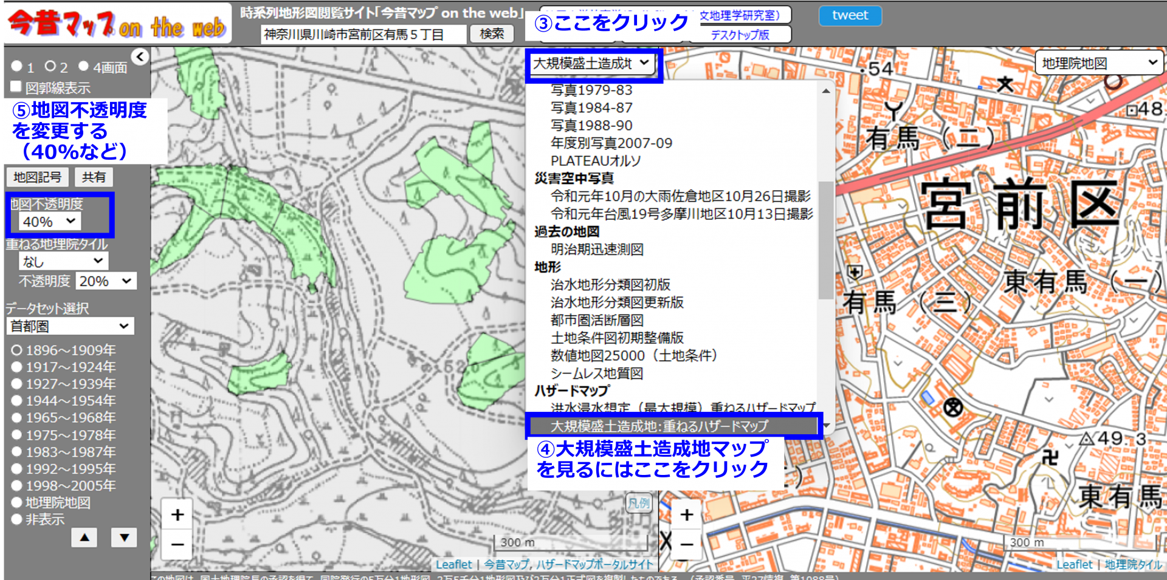Choose 写真1979-83 from list
This screenshot has width=1167, height=580.
[591, 90]
